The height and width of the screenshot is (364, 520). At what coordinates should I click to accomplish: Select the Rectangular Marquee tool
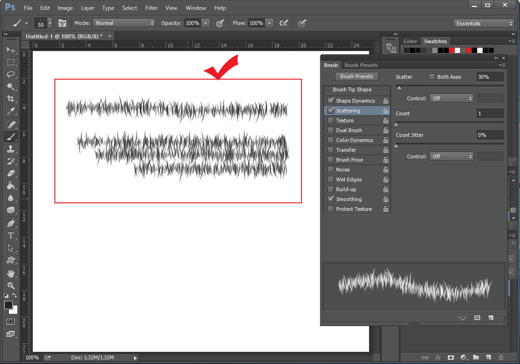(11, 62)
